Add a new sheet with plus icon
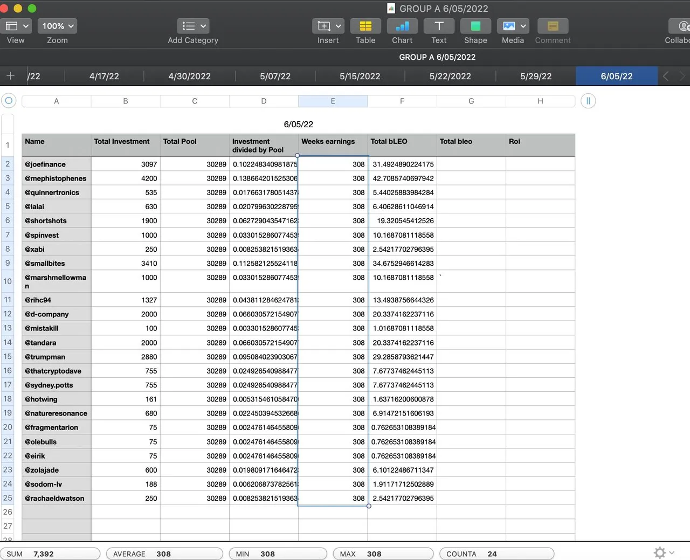Image resolution: width=690 pixels, height=560 pixels. pyautogui.click(x=10, y=76)
